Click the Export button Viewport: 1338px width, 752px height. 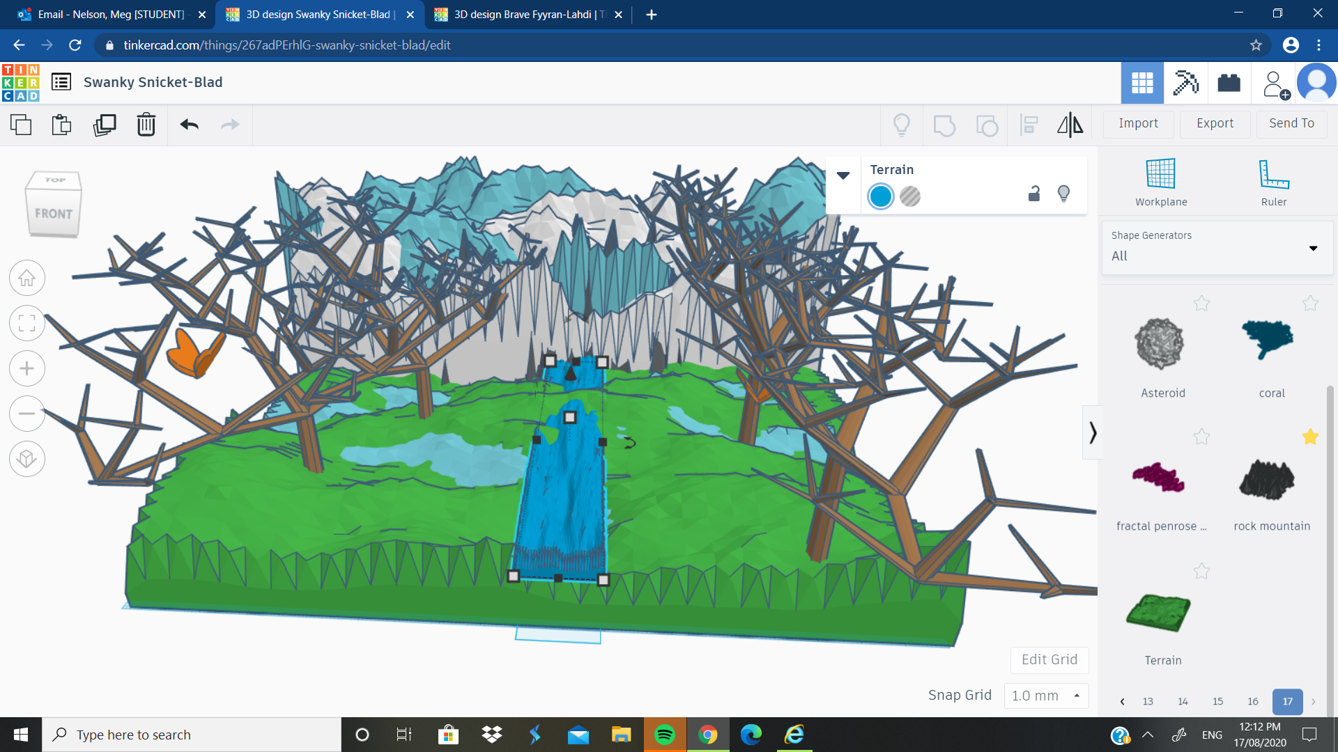(1214, 123)
